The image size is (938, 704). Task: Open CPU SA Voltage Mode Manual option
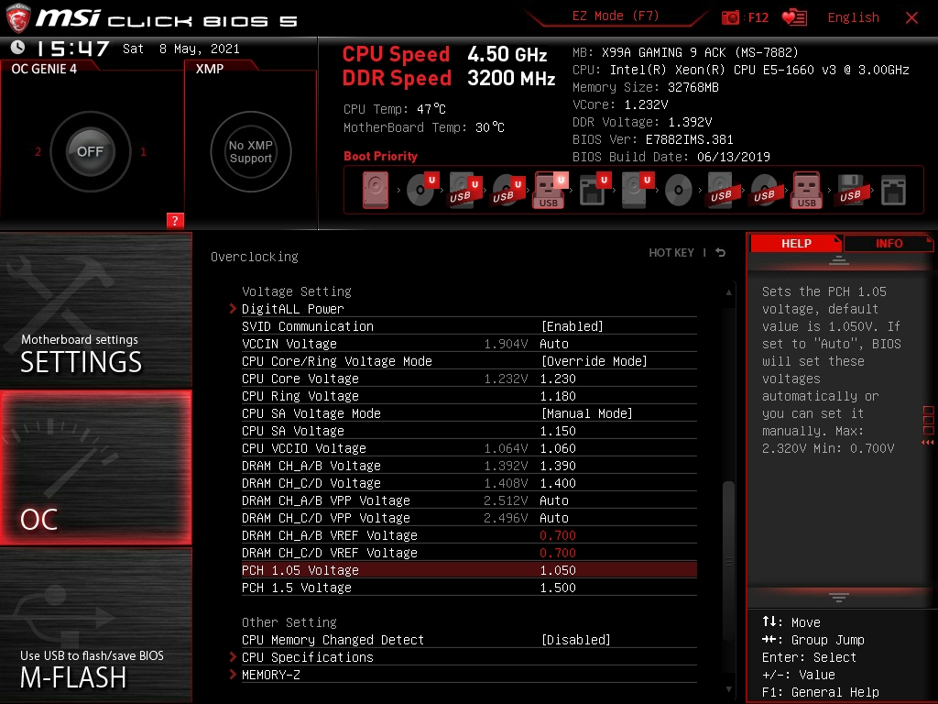click(x=587, y=413)
